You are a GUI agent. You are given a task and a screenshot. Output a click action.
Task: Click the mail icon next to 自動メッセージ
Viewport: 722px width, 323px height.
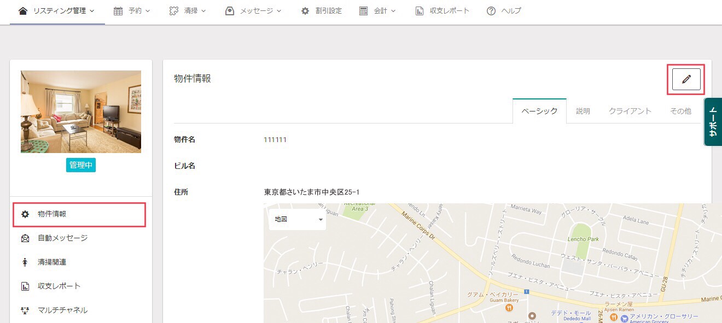pos(25,238)
